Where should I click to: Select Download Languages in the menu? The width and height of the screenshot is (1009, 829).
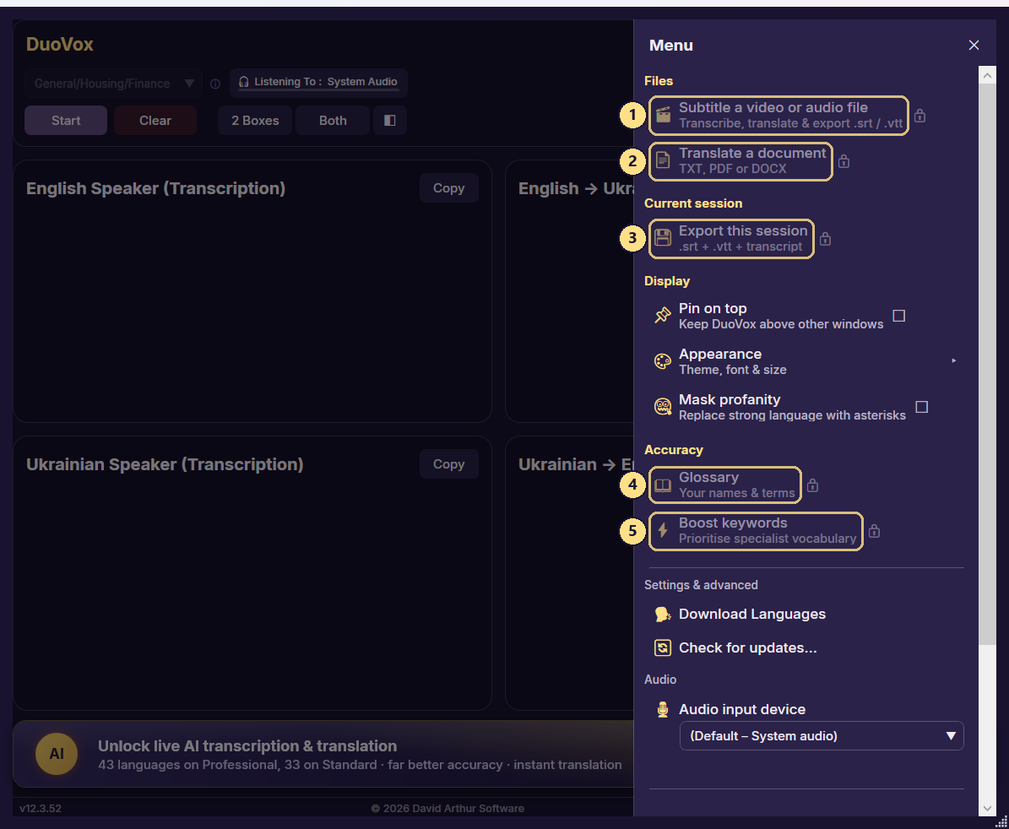(752, 615)
